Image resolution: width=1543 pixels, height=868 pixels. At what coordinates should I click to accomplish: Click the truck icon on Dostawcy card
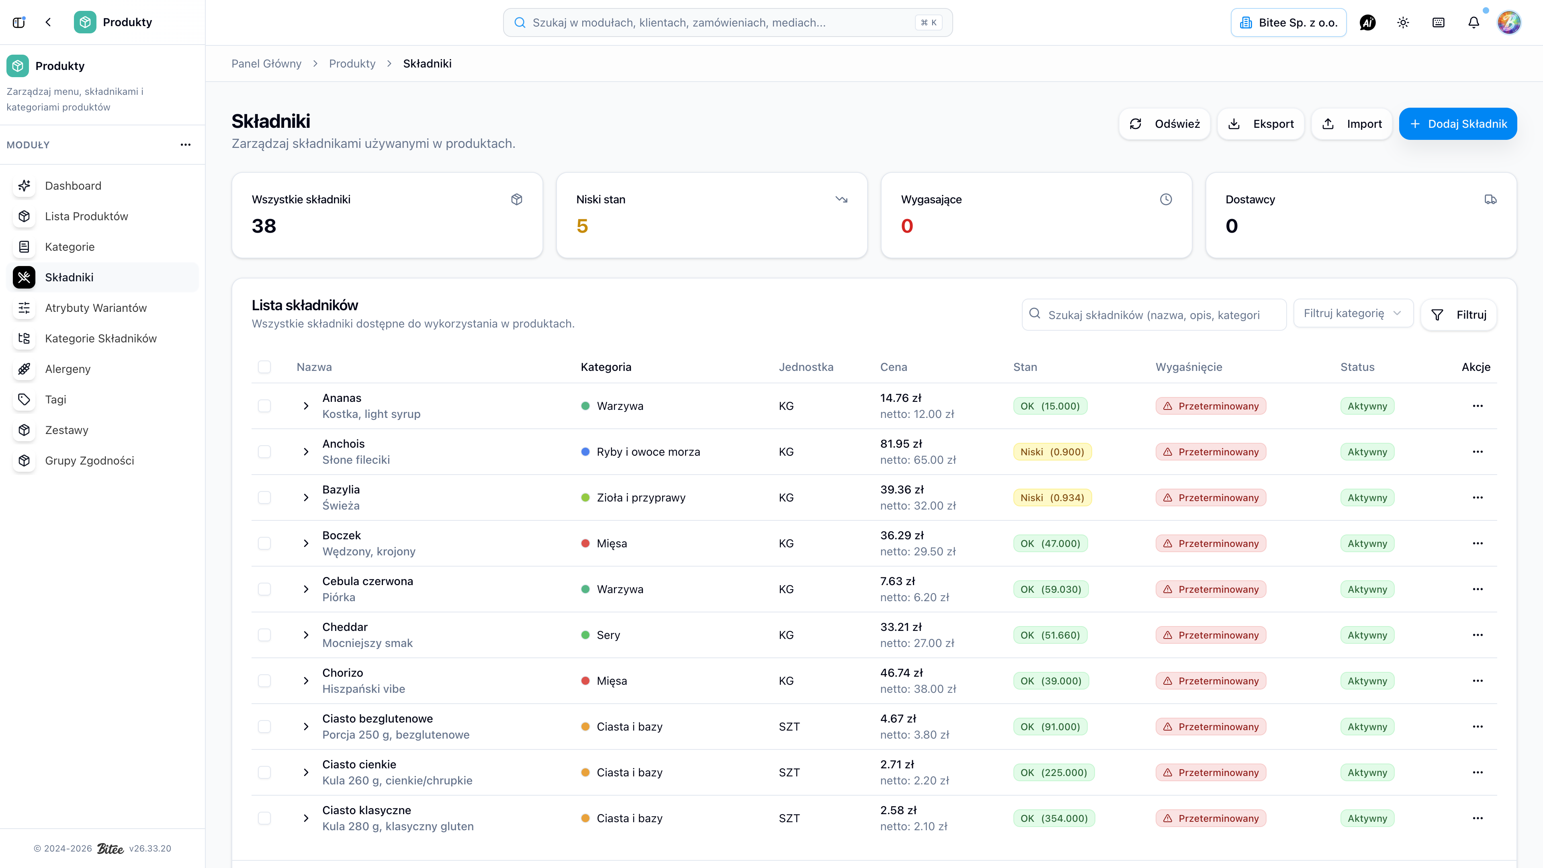pos(1490,199)
